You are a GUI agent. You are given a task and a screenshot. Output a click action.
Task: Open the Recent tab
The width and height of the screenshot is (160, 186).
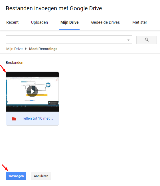pos(13,22)
